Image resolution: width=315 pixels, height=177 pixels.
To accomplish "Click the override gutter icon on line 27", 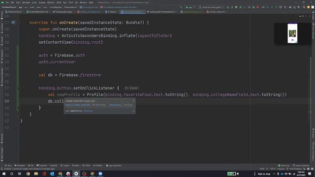I will point(13,23).
